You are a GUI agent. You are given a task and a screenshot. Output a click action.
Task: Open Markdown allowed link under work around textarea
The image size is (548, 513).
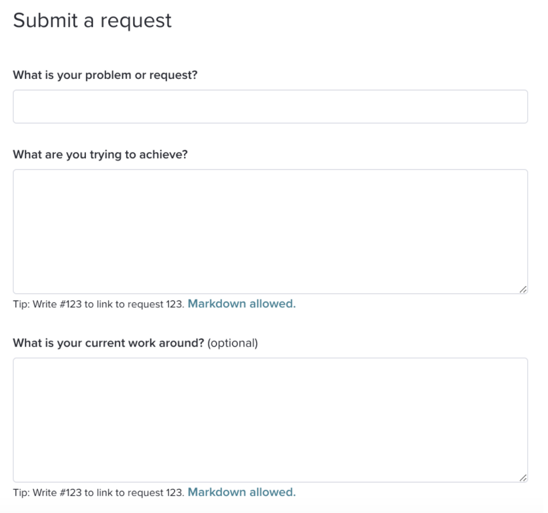click(x=241, y=492)
